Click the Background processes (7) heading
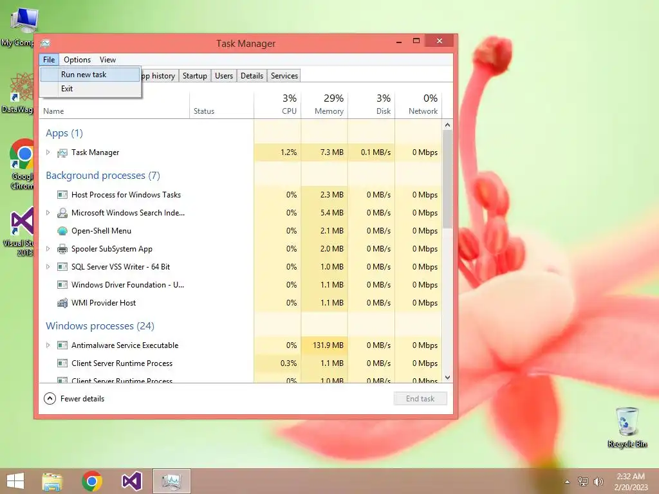Viewport: 659px width, 494px height. [x=103, y=175]
